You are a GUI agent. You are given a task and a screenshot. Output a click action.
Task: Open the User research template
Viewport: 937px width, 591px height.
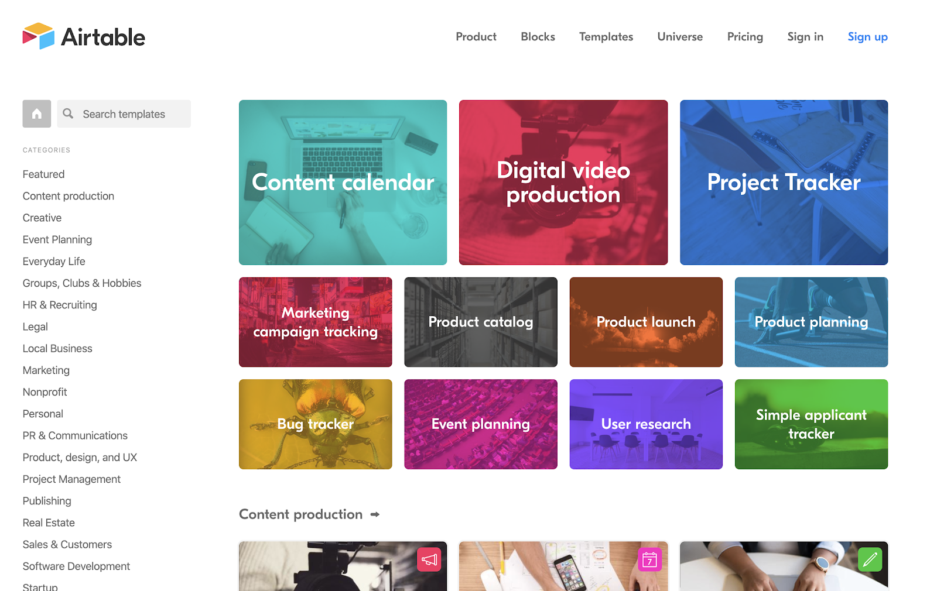point(646,424)
